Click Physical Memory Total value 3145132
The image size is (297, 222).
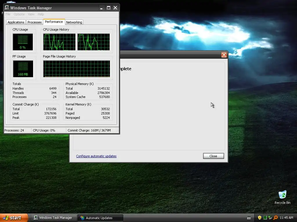[x=104, y=88]
